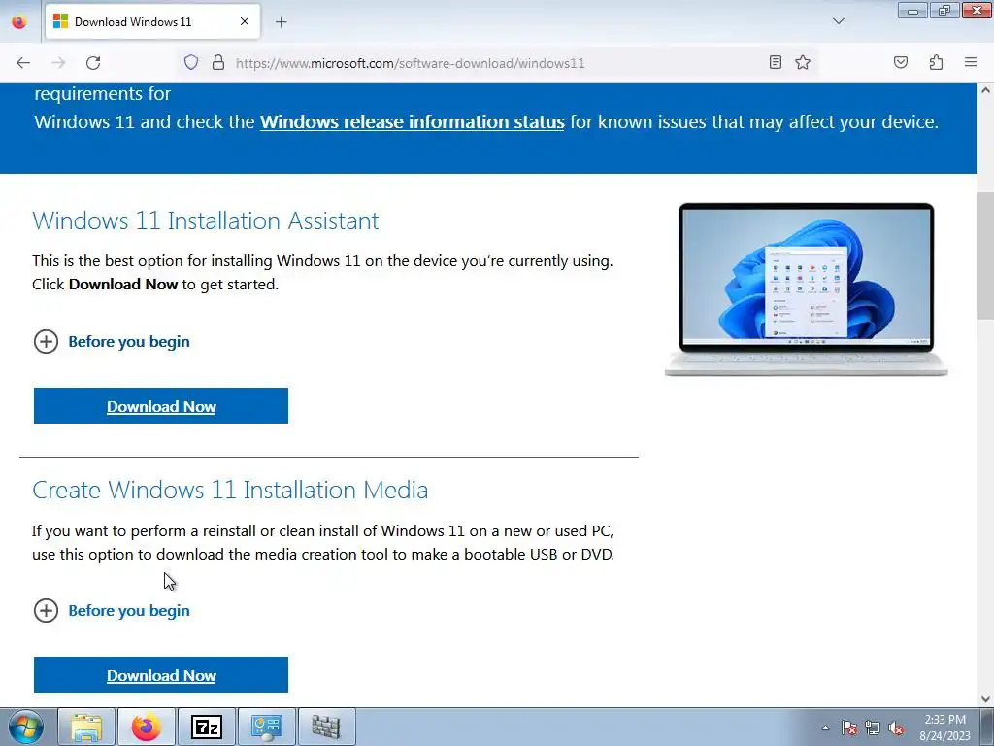Download Now for Windows 11 Installation Assistant
This screenshot has height=746, width=994.
[x=161, y=406]
